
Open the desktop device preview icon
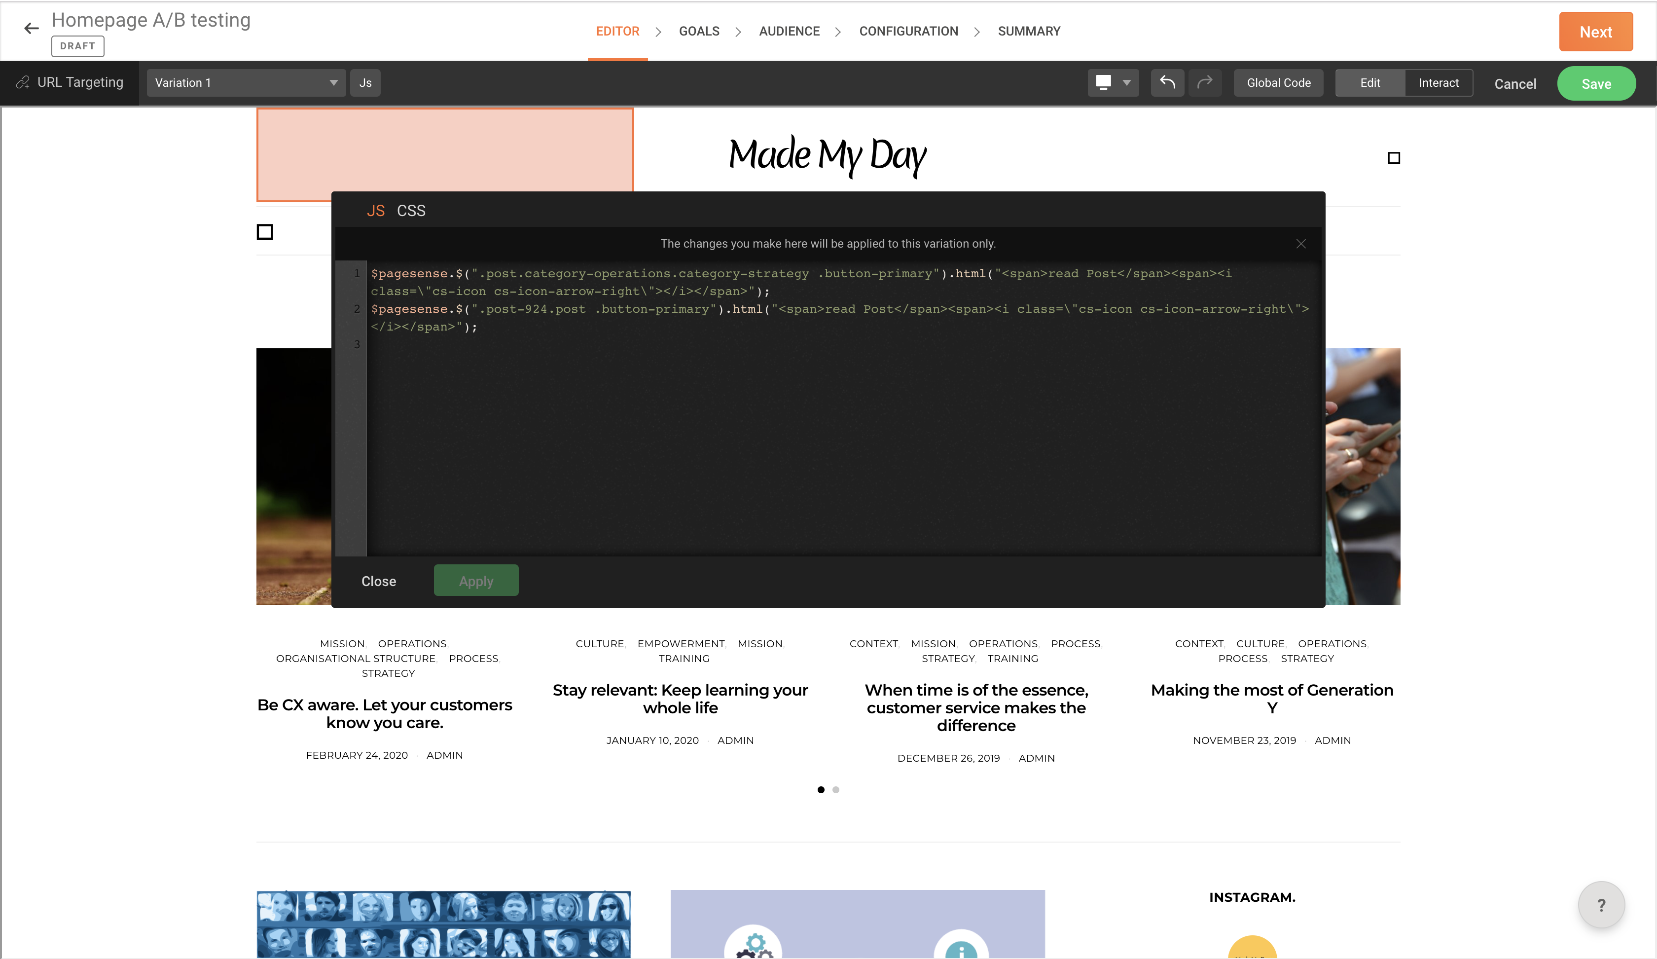pos(1103,83)
